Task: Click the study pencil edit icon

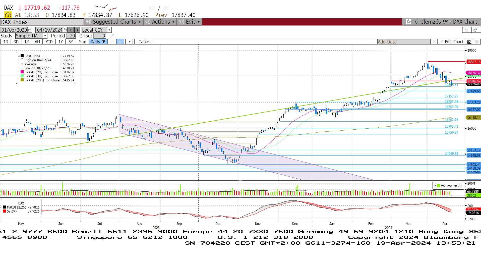Action: point(112,36)
